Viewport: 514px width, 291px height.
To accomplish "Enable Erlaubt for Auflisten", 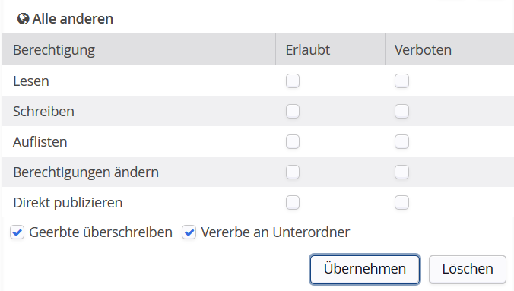I will [293, 141].
